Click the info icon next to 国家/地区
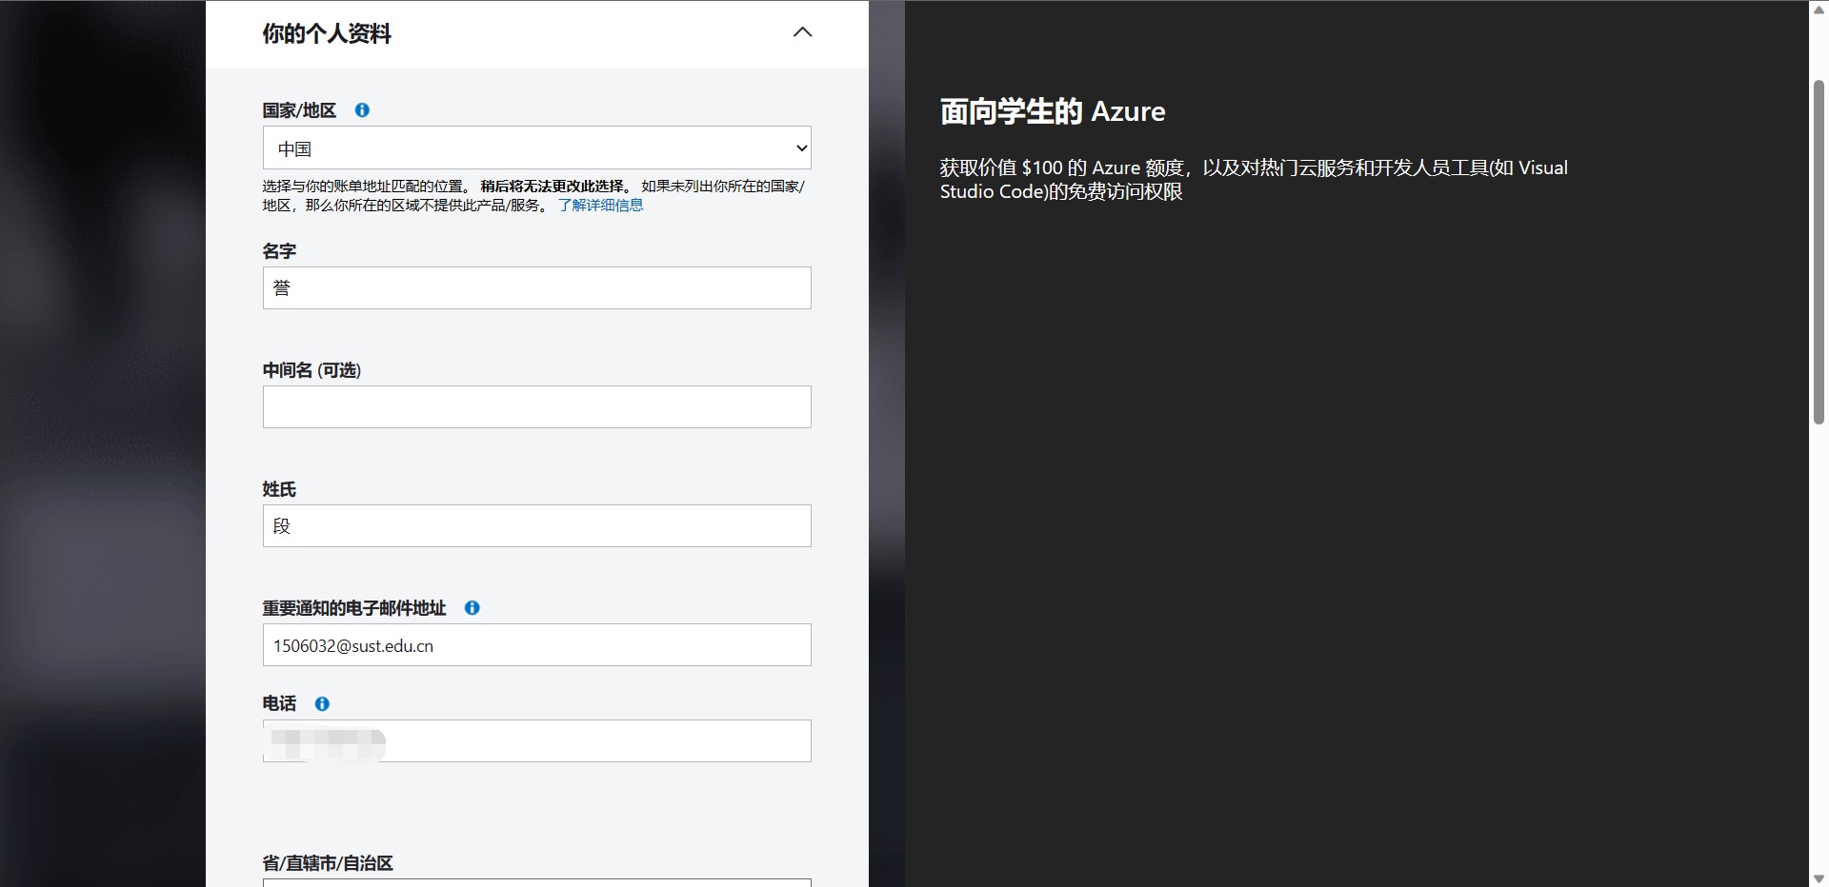1829x887 pixels. click(362, 110)
